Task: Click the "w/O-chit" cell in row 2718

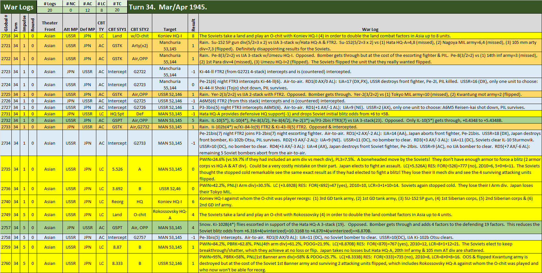Action: click(x=140, y=36)
